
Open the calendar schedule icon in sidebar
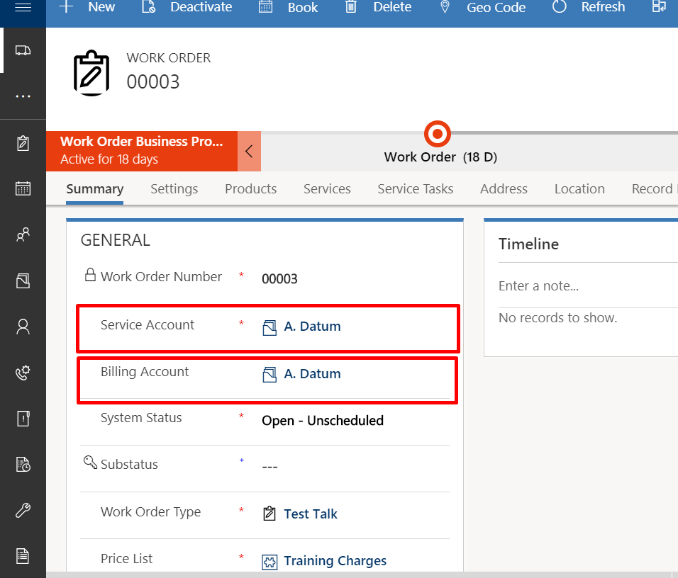coord(23,188)
